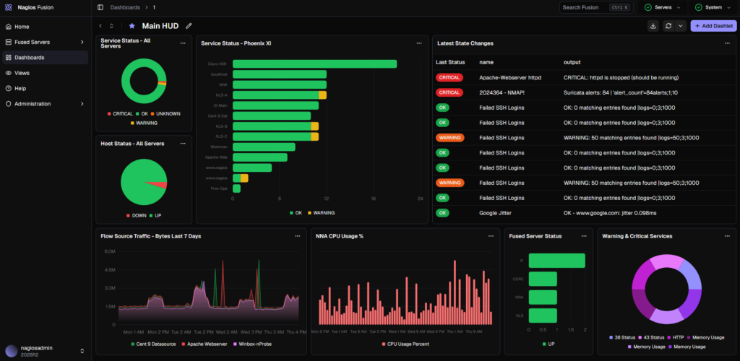This screenshot has height=361, width=740.
Task: Toggle 43 Status legend entry
Action: 651,337
